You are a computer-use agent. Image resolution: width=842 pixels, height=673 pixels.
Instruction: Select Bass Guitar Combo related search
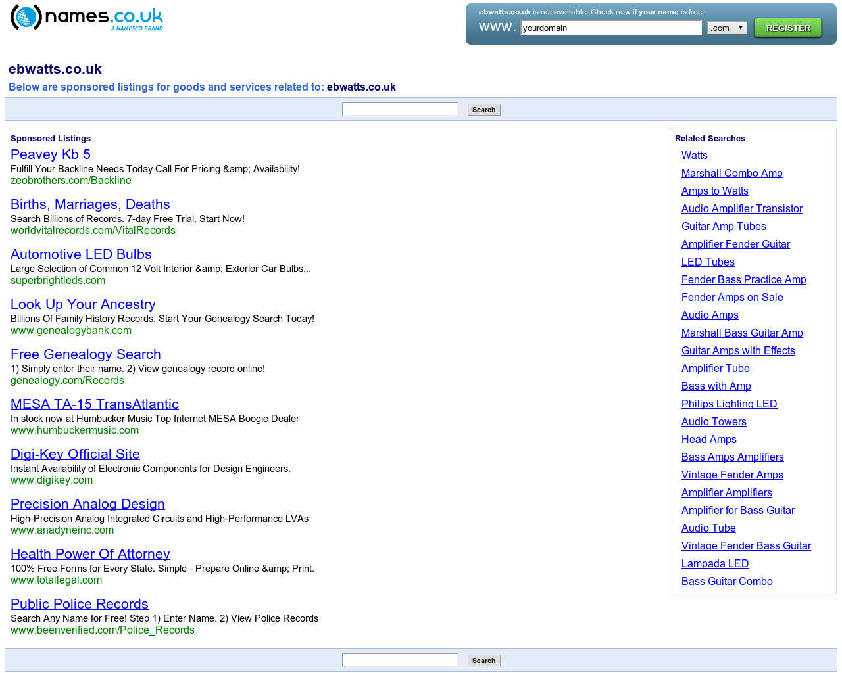tap(727, 582)
